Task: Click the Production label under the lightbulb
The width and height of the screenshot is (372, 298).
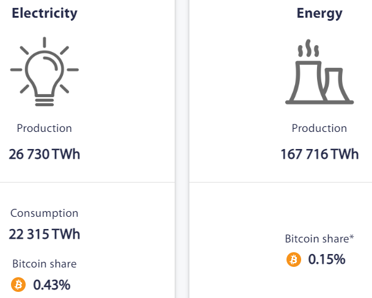Action: click(x=45, y=128)
